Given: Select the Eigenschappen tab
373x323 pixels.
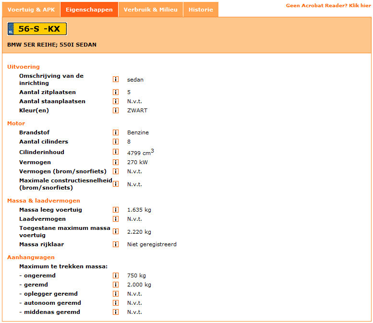Looking at the screenshot, I should click(89, 10).
